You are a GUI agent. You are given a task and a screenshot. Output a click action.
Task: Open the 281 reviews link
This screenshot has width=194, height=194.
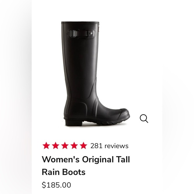109,146
